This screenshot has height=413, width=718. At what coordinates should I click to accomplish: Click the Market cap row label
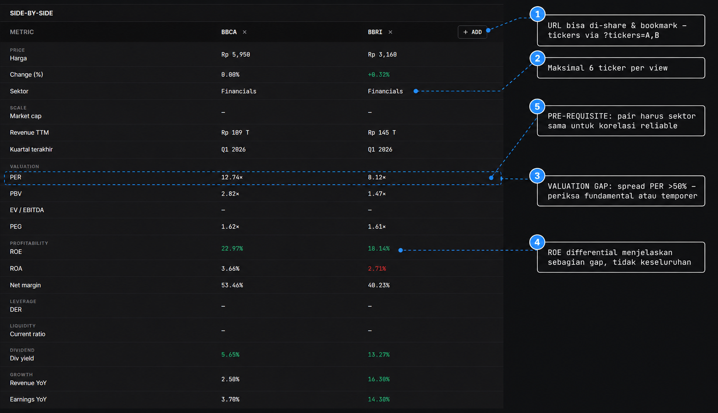coord(26,116)
